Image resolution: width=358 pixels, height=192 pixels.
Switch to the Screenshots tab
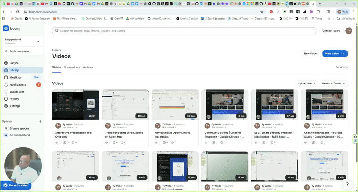click(x=72, y=67)
